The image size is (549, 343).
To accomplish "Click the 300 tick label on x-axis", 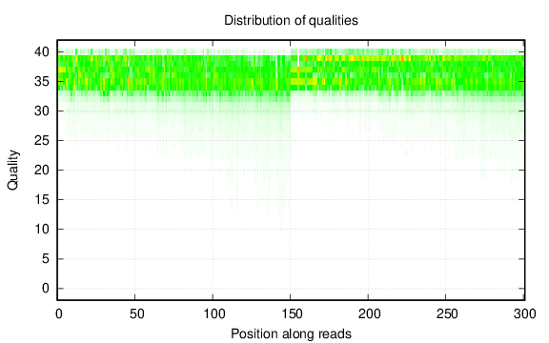I will click(525, 314).
